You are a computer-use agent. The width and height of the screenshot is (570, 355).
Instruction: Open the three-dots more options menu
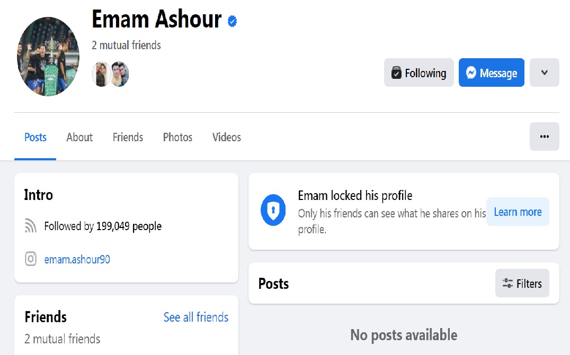pos(544,136)
